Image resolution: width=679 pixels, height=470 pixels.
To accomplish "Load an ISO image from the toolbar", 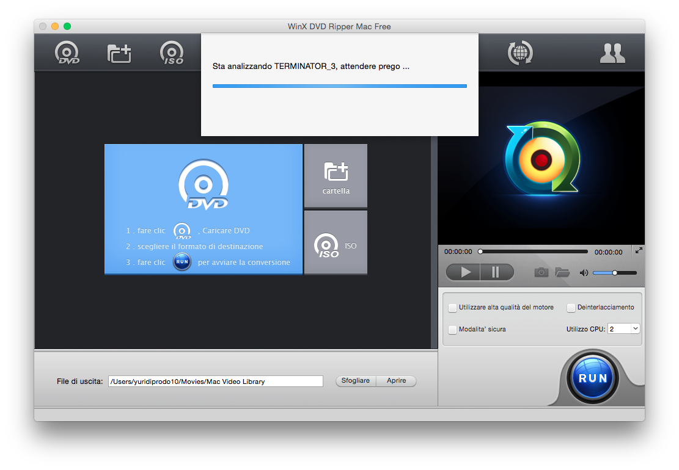I will 172,52.
